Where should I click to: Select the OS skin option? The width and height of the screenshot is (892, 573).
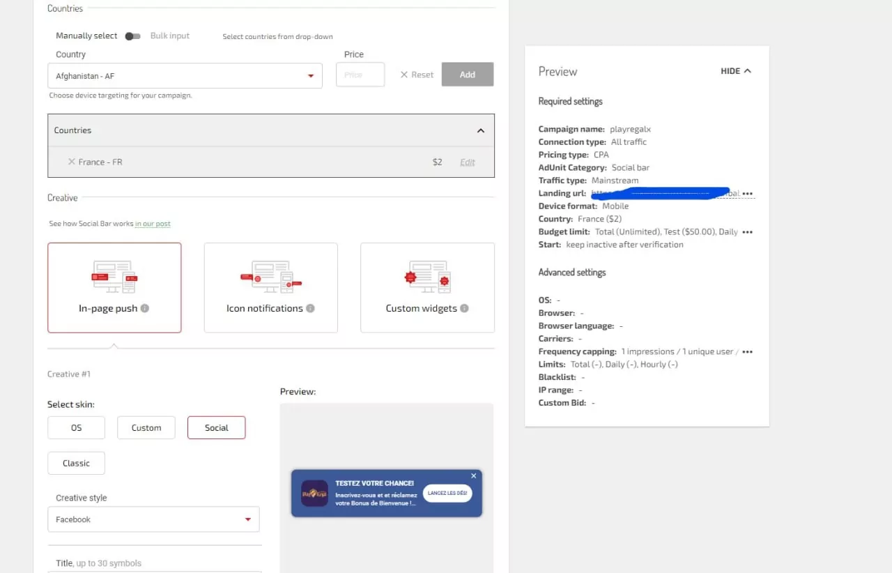pyautogui.click(x=76, y=427)
